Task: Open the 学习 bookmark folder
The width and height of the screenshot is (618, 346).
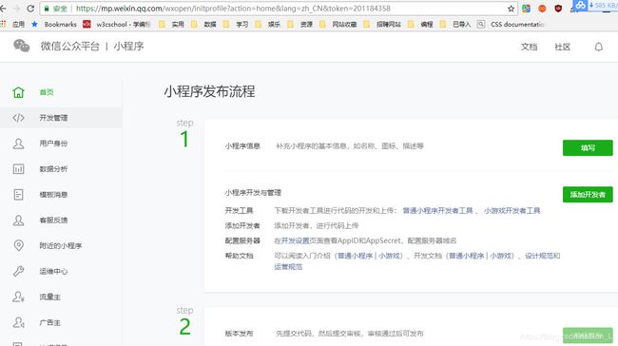Action: [236, 24]
